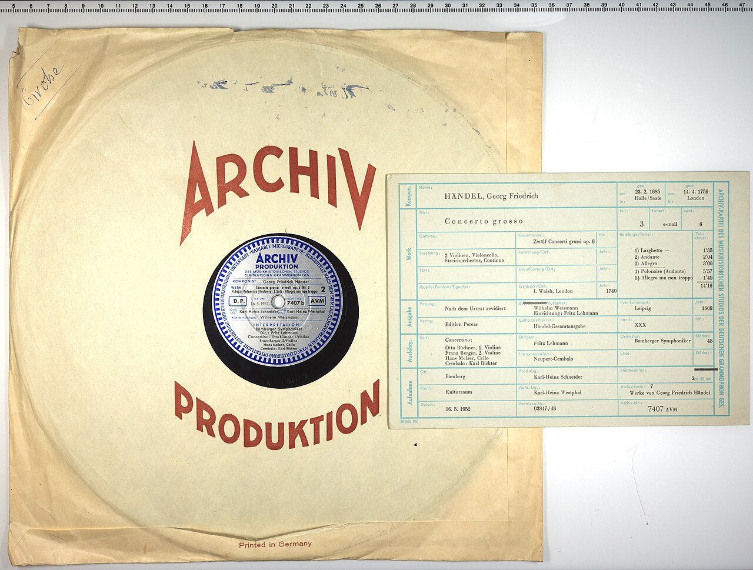Click print code "50 000 951" below card

409,422
